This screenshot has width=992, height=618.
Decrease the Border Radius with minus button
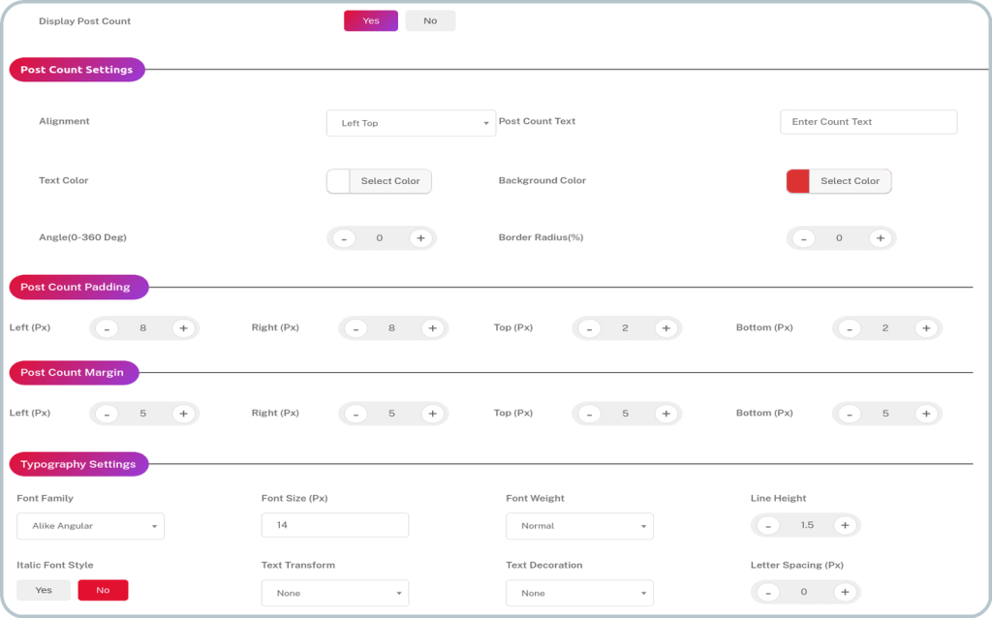pyautogui.click(x=803, y=238)
